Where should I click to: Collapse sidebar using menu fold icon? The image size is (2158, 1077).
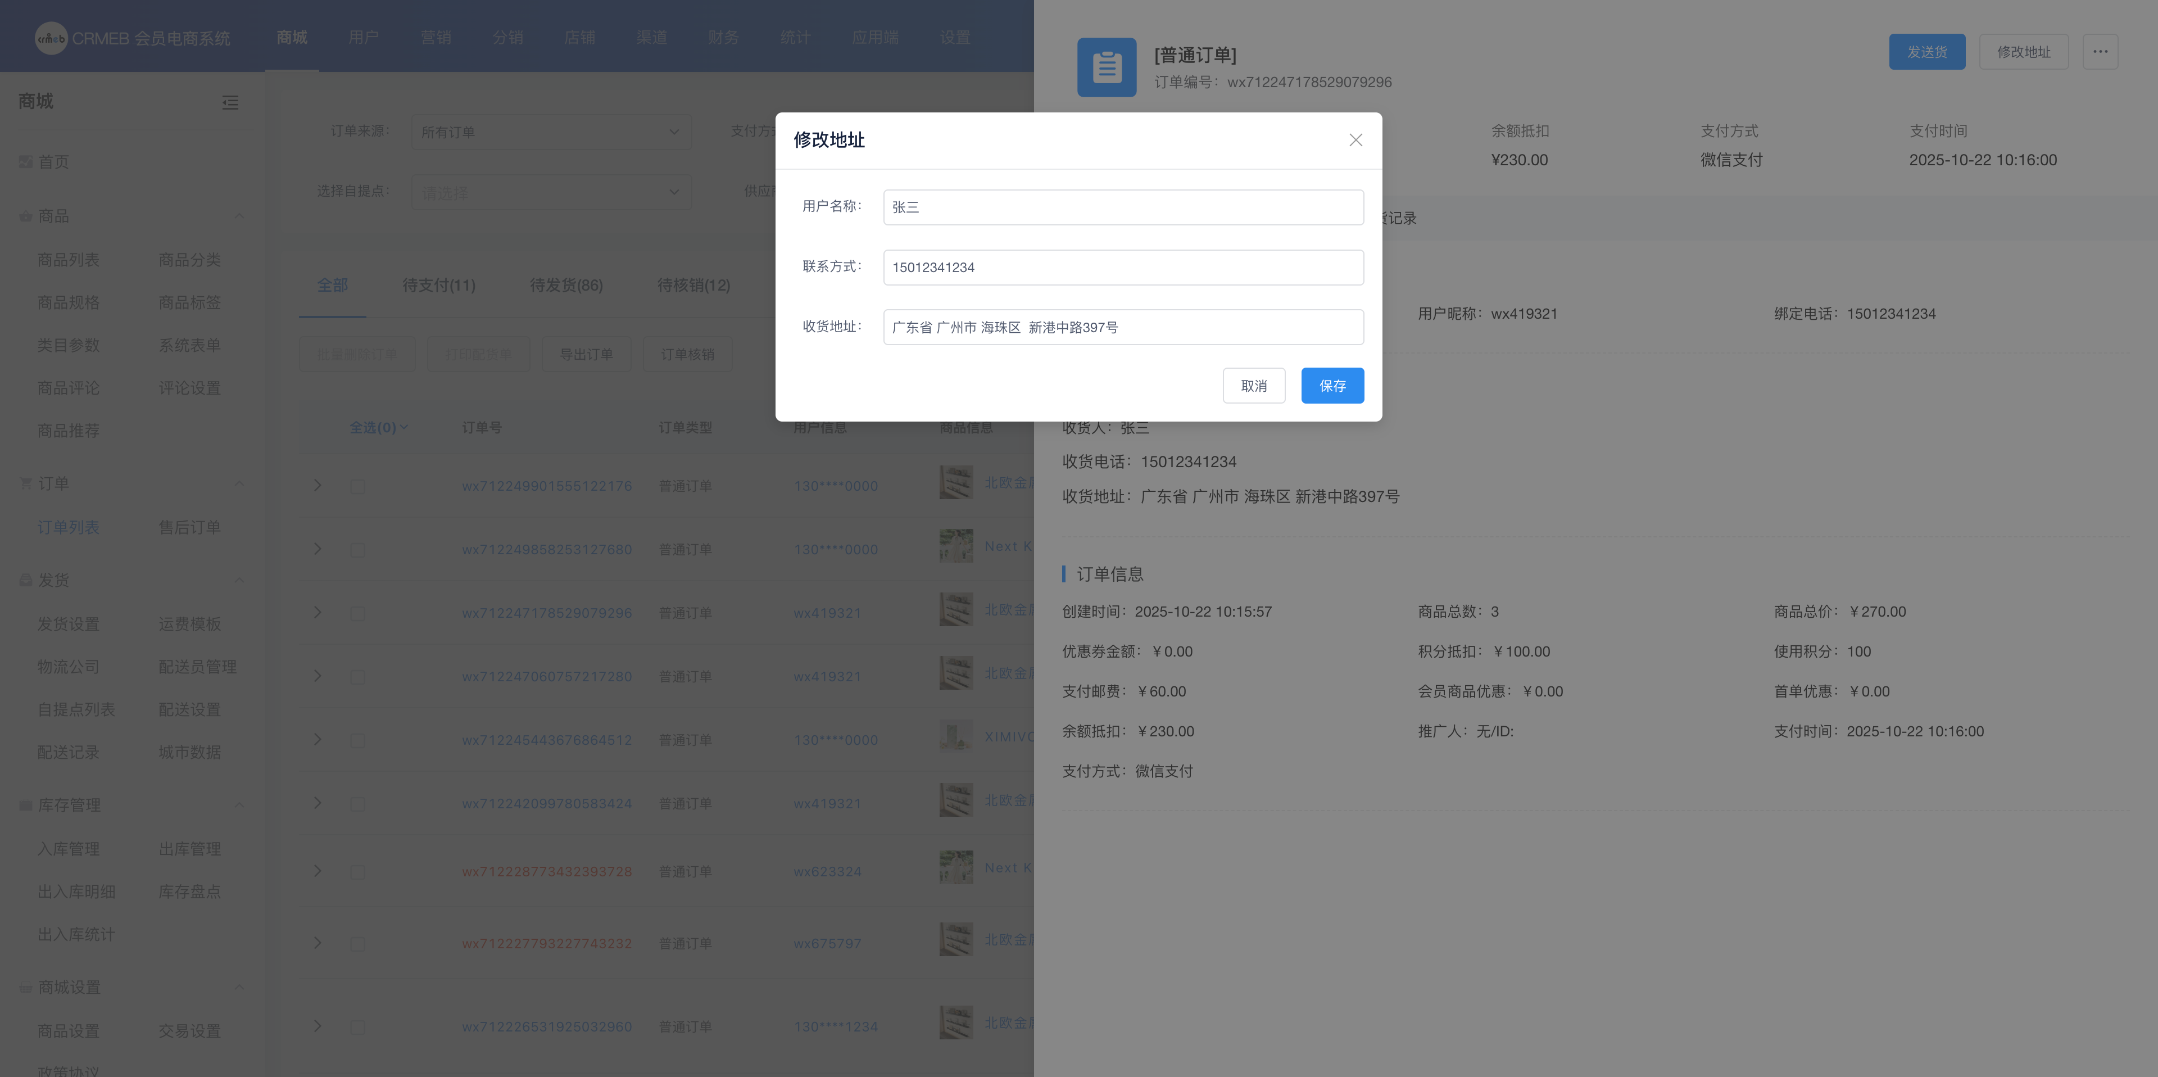tap(230, 102)
